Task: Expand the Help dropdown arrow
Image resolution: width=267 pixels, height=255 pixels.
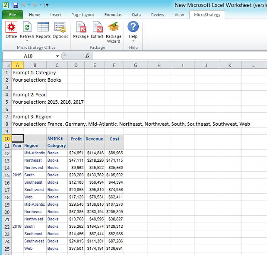Action: click(x=133, y=41)
